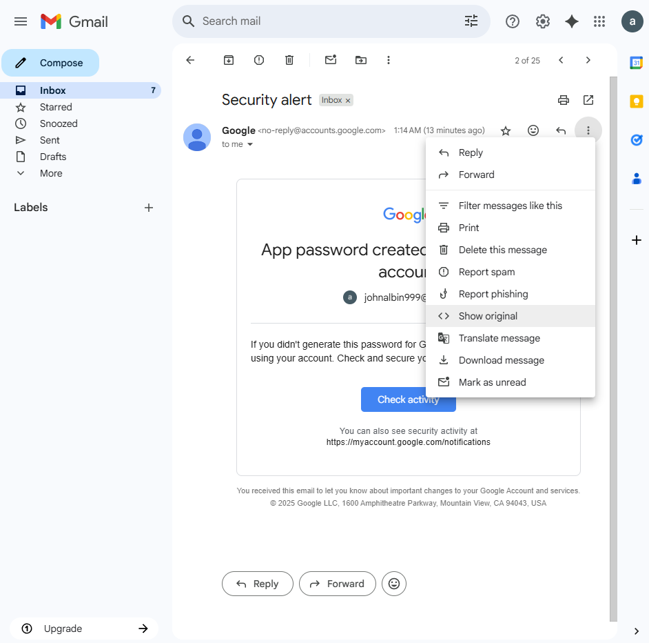Select Translate message
The image size is (649, 643).
coord(511,338)
